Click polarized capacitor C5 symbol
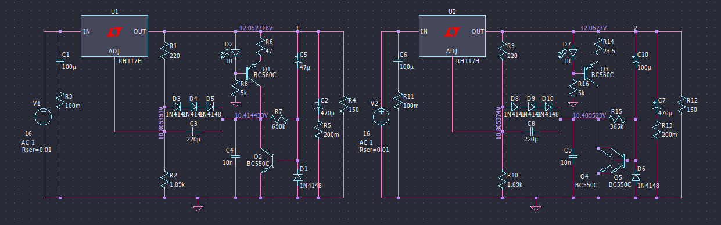 (x=298, y=60)
